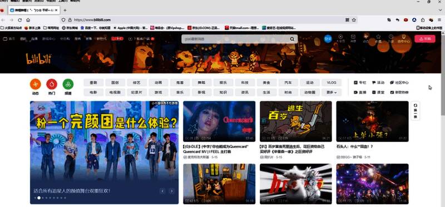Open 会员购 in the top navigation
Viewport: 445px width, 207px height.
(x=65, y=39)
